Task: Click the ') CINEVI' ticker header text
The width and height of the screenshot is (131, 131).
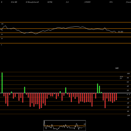Action: (87, 2)
